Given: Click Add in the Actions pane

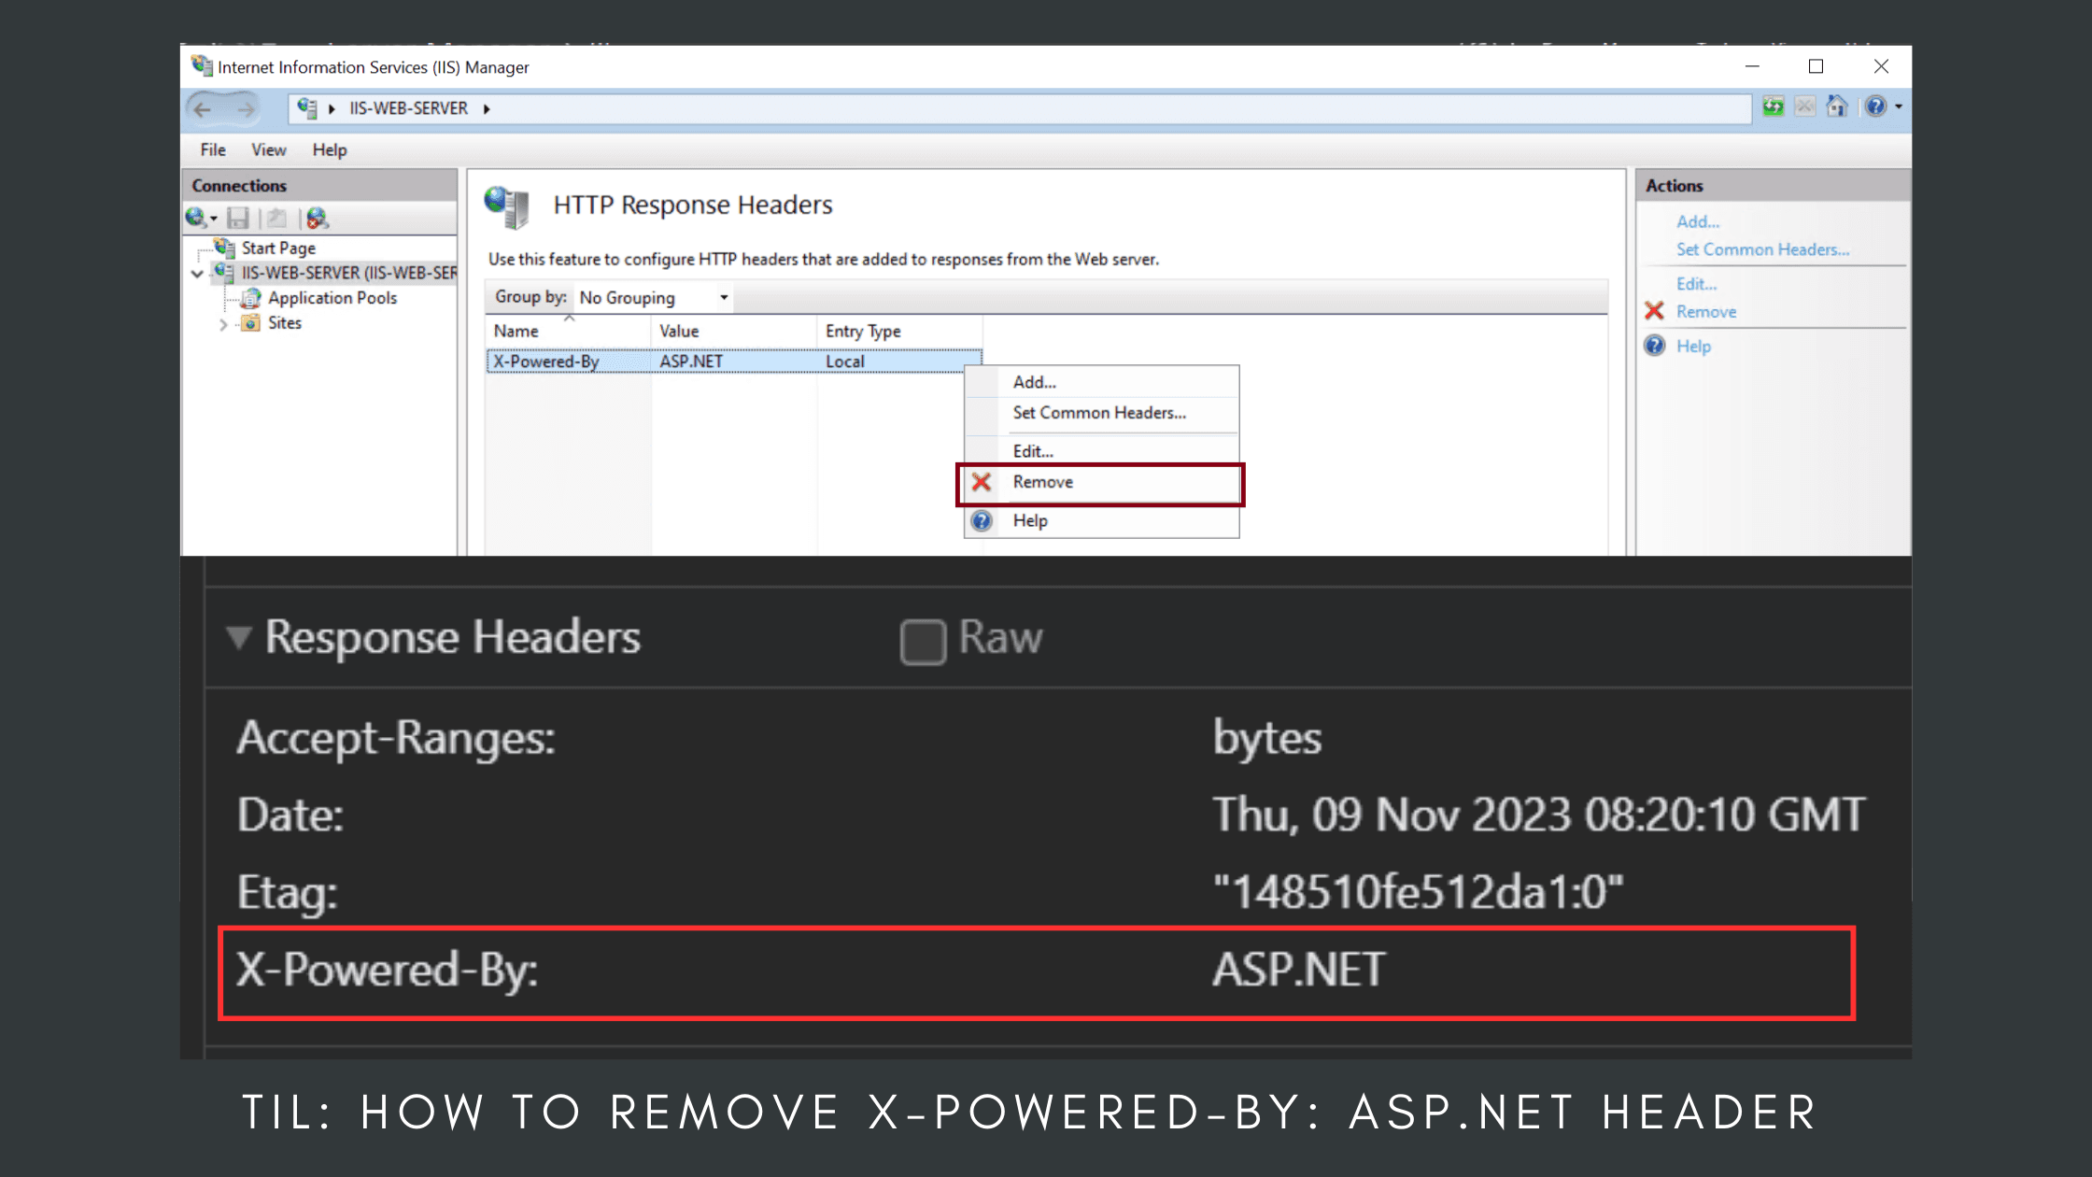Looking at the screenshot, I should click(1698, 221).
